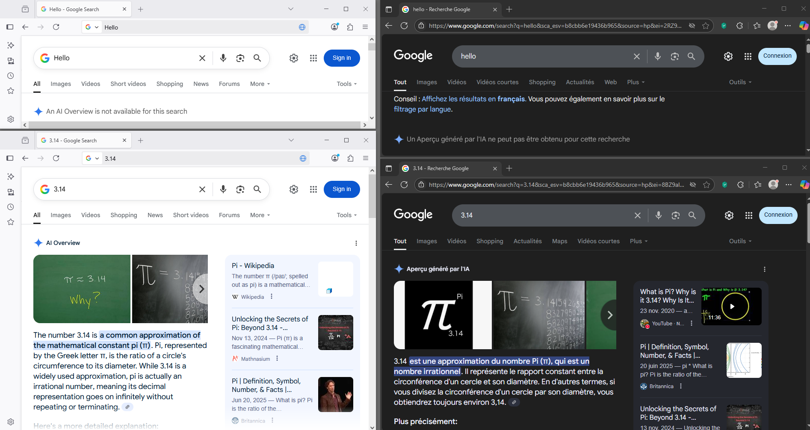Switch to Short videos tab in light Hello results

[128, 84]
